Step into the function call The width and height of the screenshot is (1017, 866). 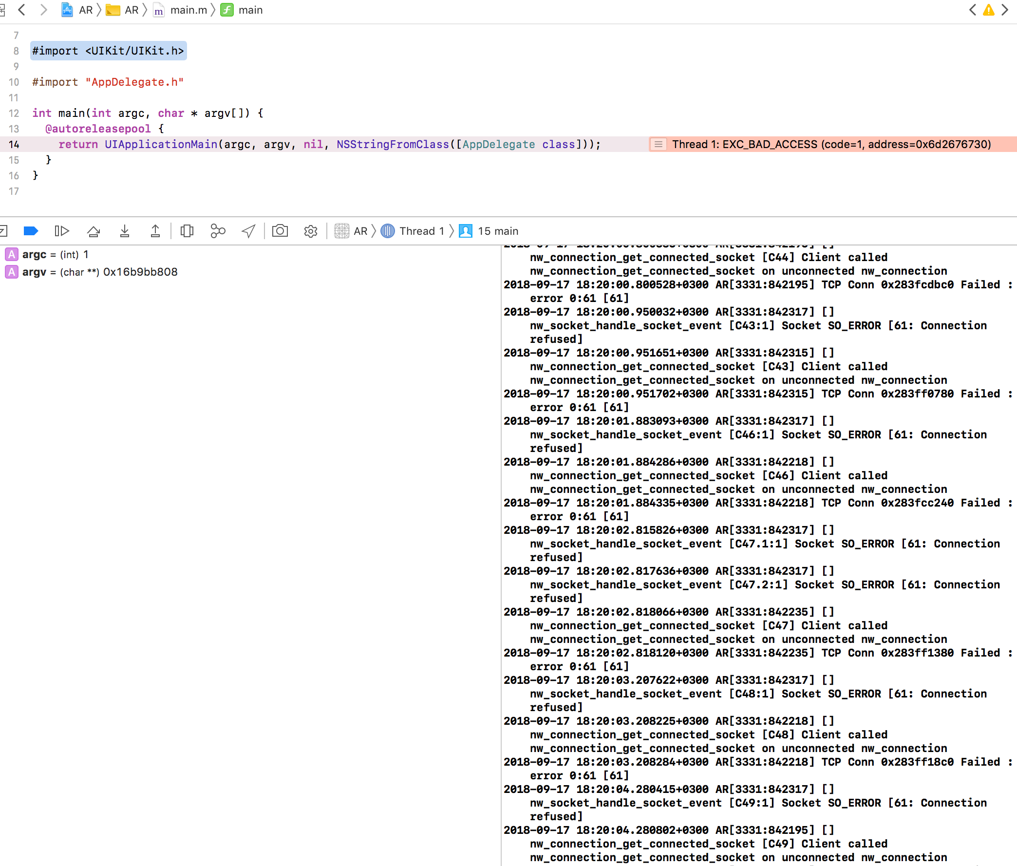[x=125, y=231]
